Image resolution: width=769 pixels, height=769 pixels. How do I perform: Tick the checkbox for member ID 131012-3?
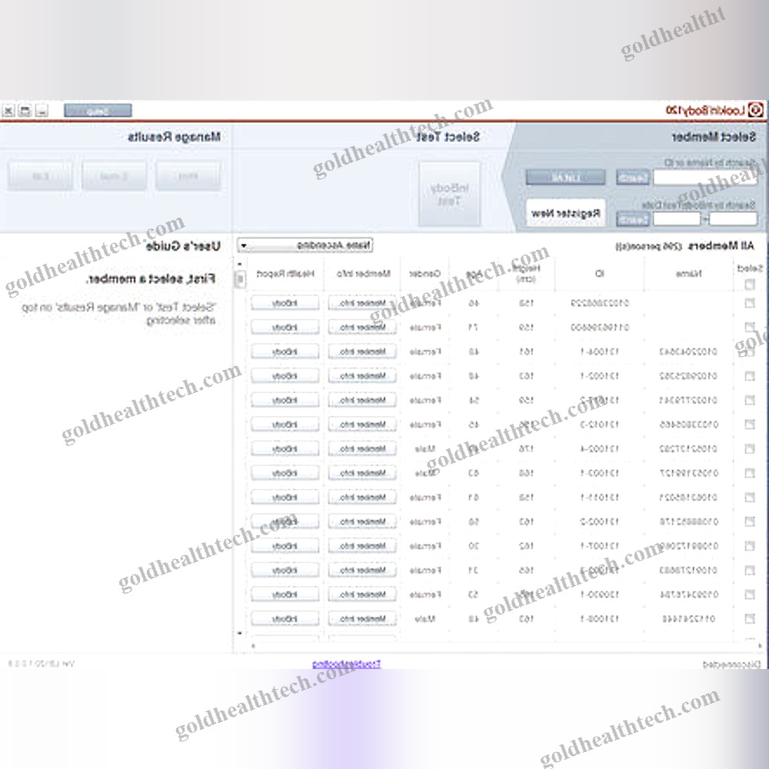(749, 424)
